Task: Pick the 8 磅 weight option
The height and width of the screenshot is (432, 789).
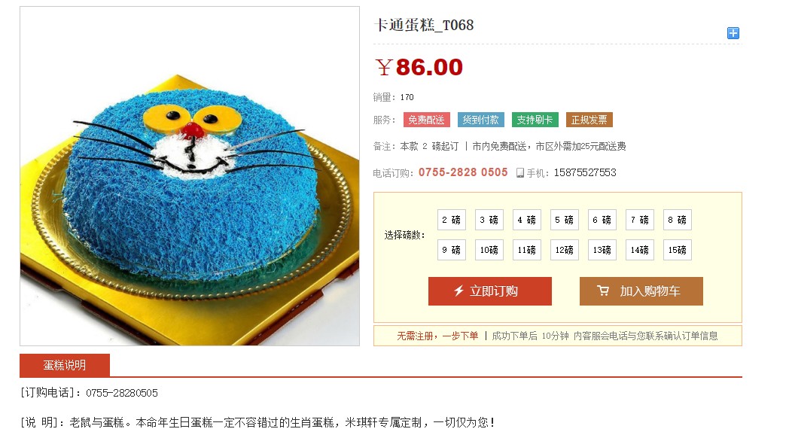Action: [x=678, y=220]
